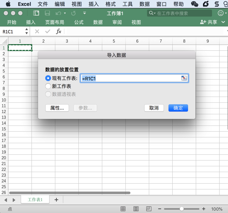The height and width of the screenshot is (213, 228).
Task: Click the 确定 button
Action: tap(178, 108)
